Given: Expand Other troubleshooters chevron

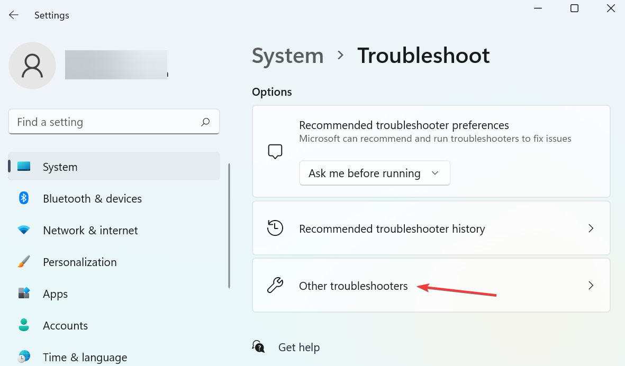Looking at the screenshot, I should (x=591, y=286).
